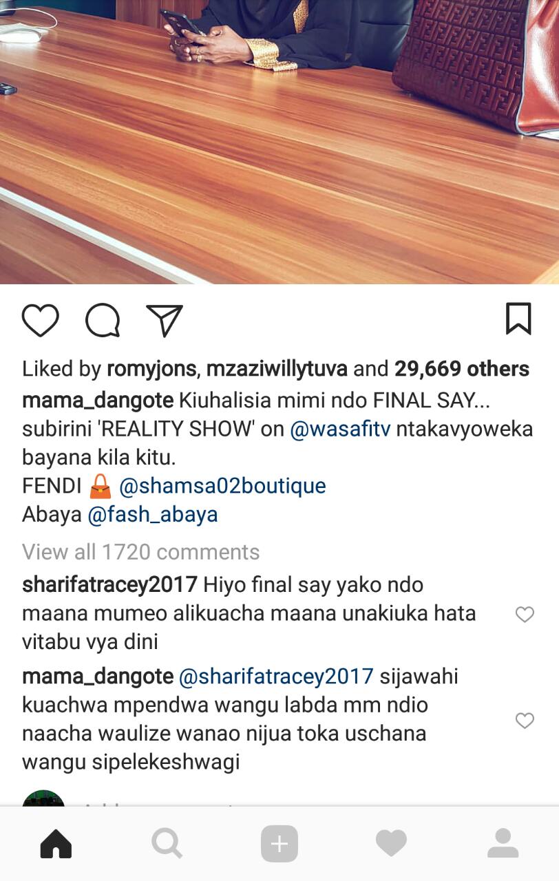Open @shamsa02boutique mention link

click(x=222, y=486)
